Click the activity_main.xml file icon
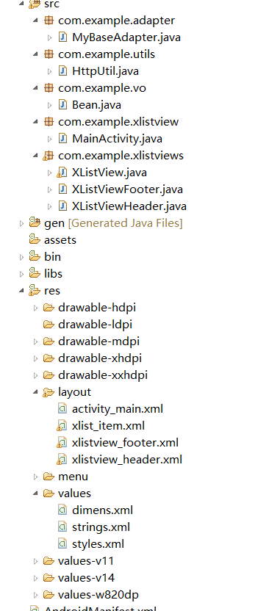The image size is (269, 611). [x=62, y=409]
